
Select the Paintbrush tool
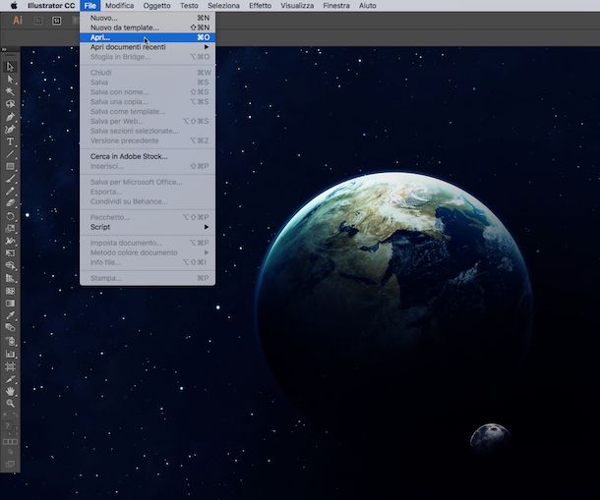click(10, 179)
